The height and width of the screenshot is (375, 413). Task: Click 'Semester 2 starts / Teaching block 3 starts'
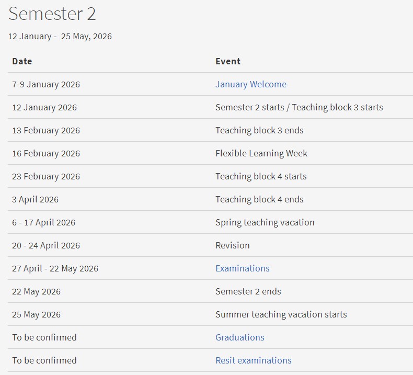[x=299, y=107]
